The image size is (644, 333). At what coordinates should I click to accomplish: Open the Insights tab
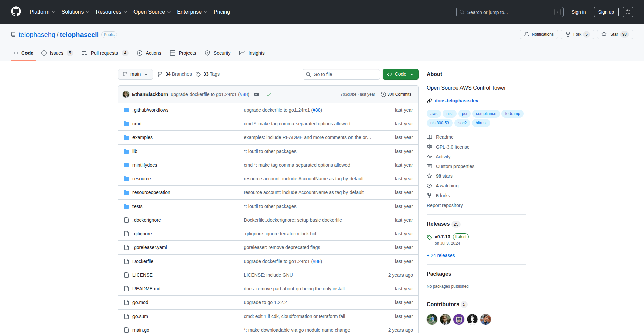click(x=252, y=53)
